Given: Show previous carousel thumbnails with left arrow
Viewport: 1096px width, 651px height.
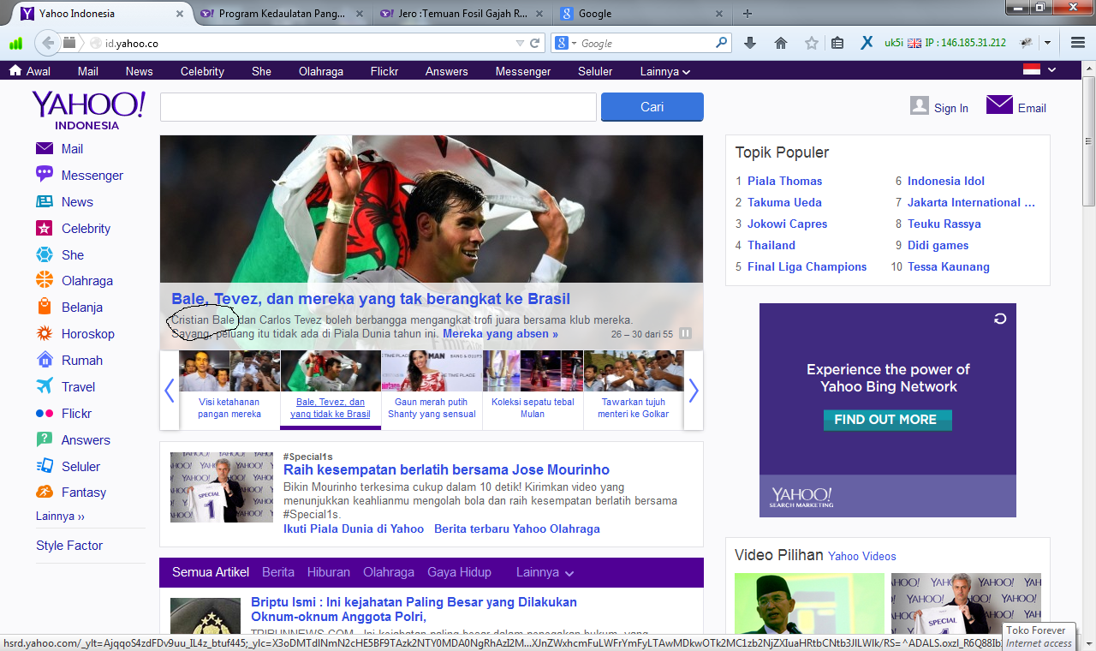Looking at the screenshot, I should click(169, 391).
